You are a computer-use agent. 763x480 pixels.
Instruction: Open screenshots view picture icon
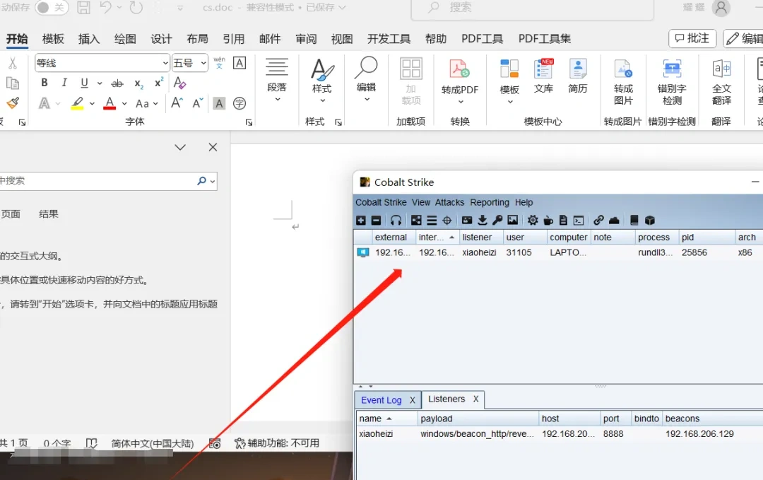point(512,221)
